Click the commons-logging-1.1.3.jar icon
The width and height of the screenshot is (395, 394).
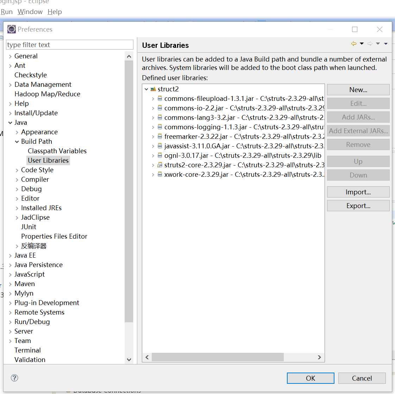160,127
